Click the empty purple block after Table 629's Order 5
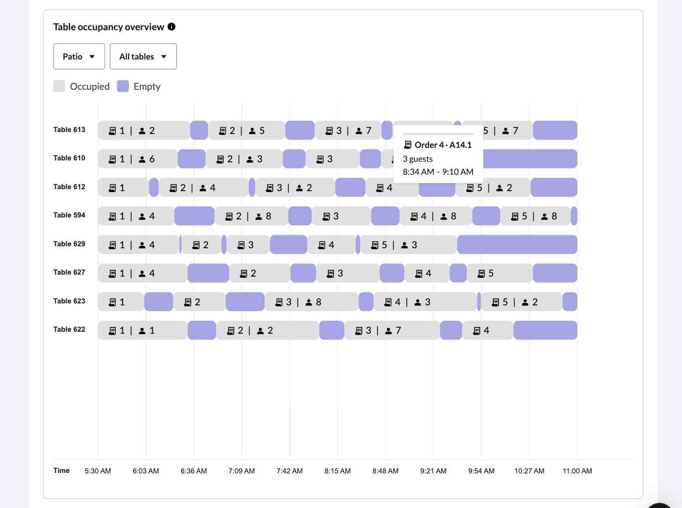The image size is (682, 508). point(517,244)
